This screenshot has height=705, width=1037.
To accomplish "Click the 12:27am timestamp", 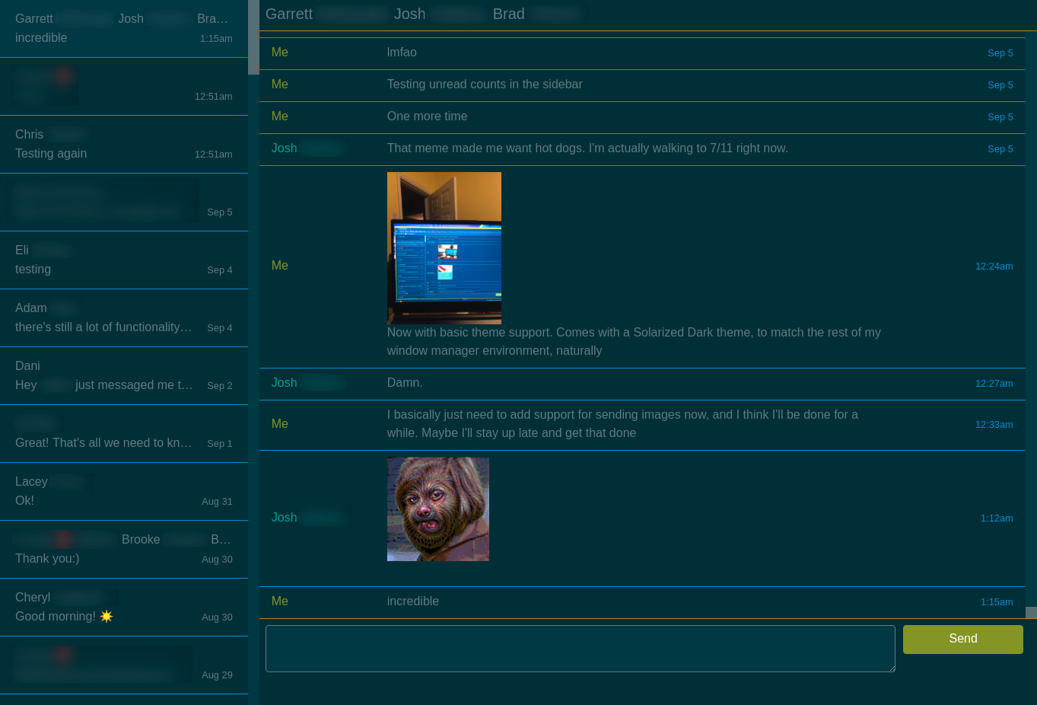I will coord(994,384).
